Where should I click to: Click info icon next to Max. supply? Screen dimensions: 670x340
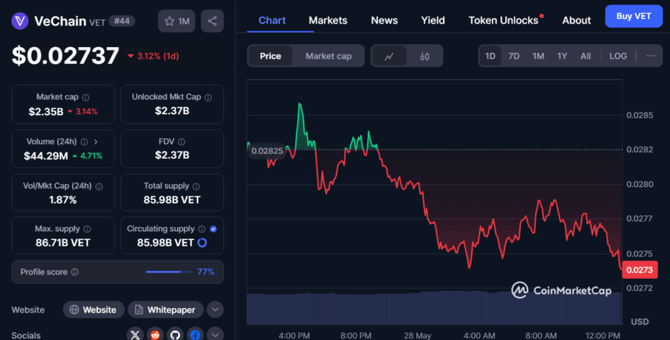[x=87, y=229]
